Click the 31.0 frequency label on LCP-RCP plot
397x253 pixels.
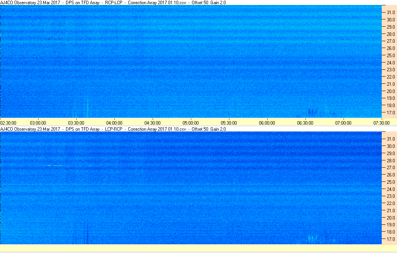click(x=391, y=139)
